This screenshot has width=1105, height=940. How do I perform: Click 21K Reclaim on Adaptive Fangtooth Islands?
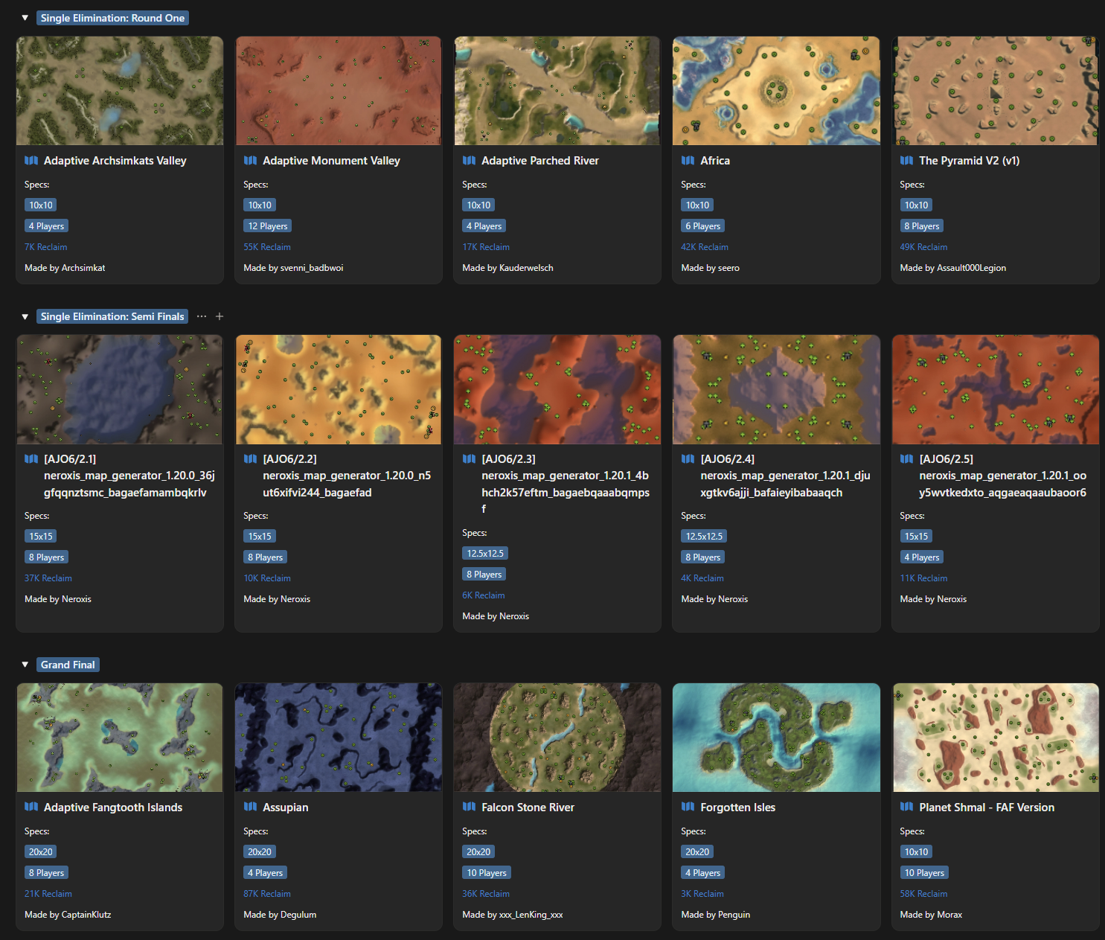pos(48,894)
